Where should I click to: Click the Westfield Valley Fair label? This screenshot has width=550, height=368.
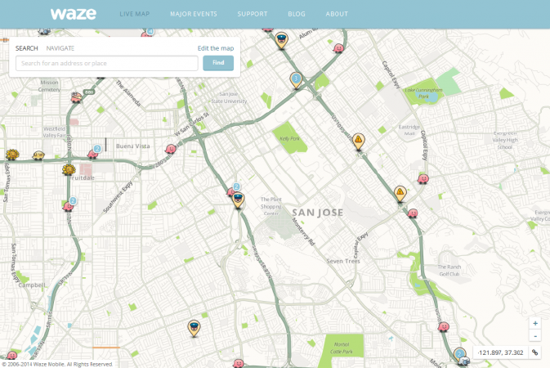pyautogui.click(x=55, y=132)
